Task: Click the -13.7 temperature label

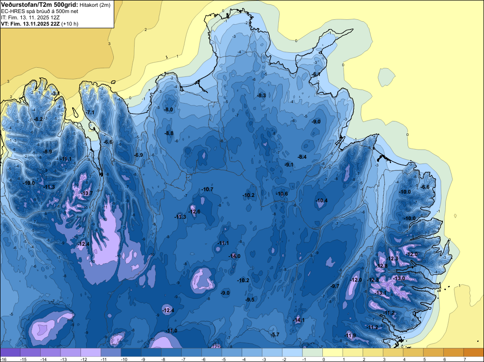Action: point(87,193)
